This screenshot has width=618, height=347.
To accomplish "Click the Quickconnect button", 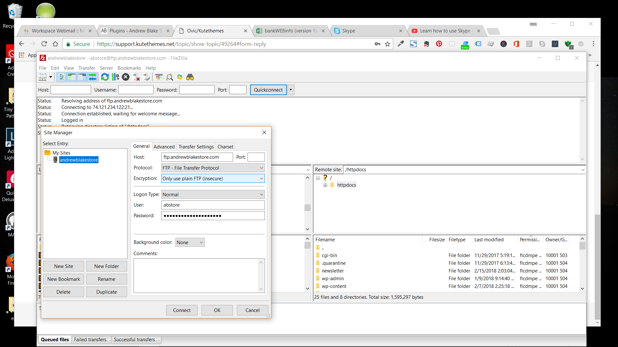I will [x=268, y=90].
